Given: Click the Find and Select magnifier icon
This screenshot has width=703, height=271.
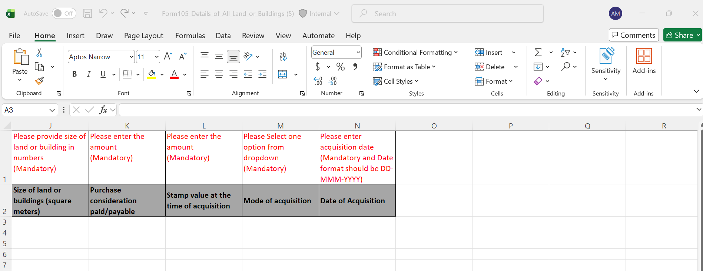Looking at the screenshot, I should click(566, 66).
